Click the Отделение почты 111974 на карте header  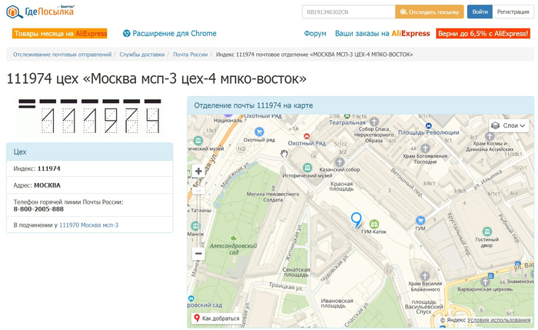[x=360, y=105]
